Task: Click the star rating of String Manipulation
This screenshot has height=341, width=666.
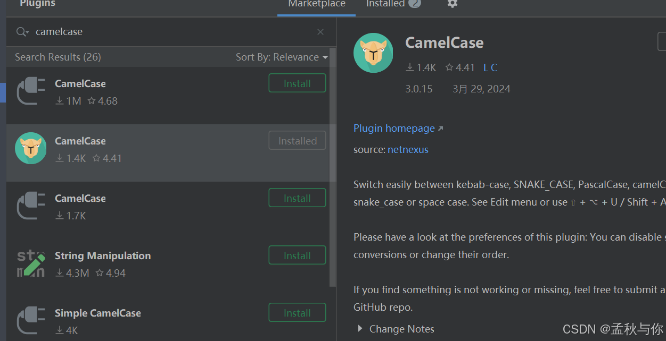Action: 111,273
